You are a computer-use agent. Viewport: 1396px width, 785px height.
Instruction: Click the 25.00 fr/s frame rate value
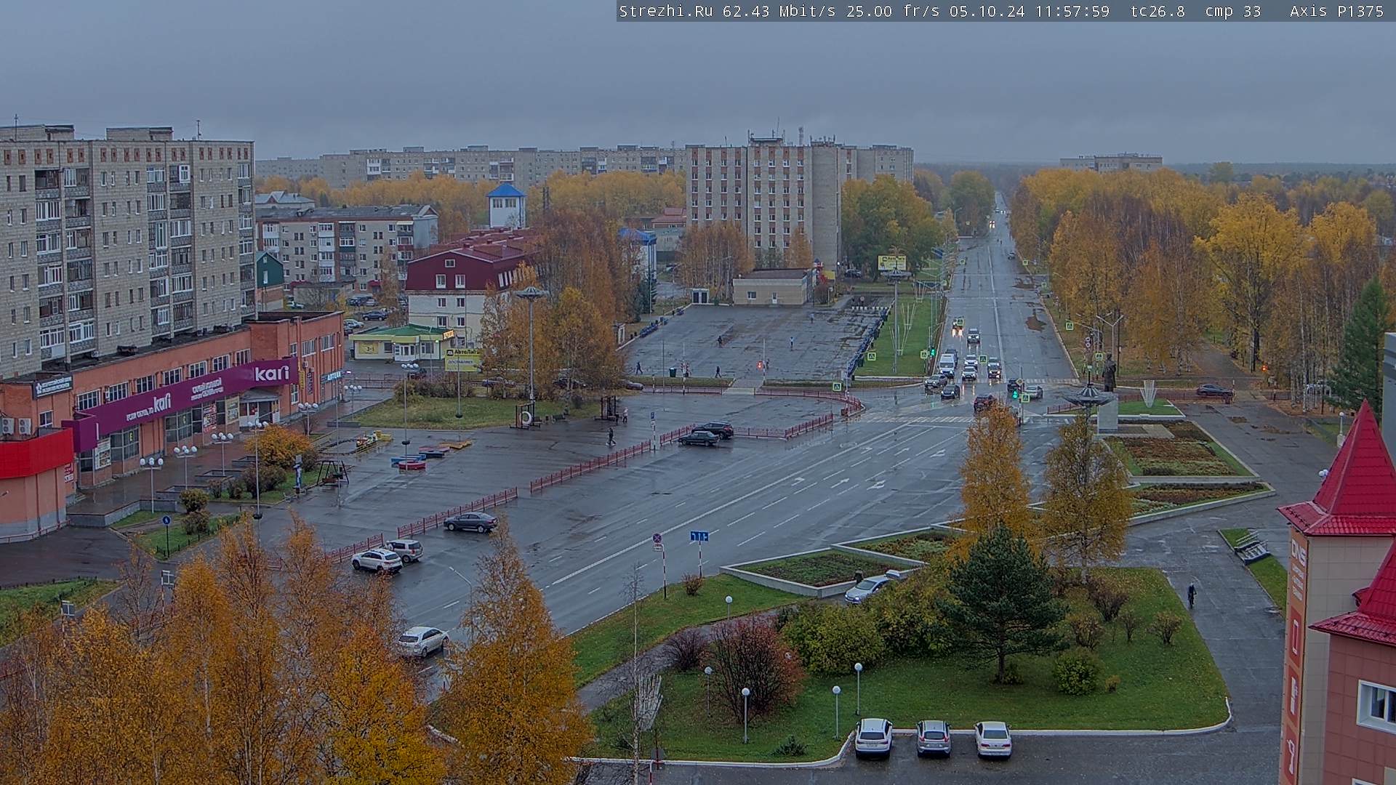click(894, 11)
